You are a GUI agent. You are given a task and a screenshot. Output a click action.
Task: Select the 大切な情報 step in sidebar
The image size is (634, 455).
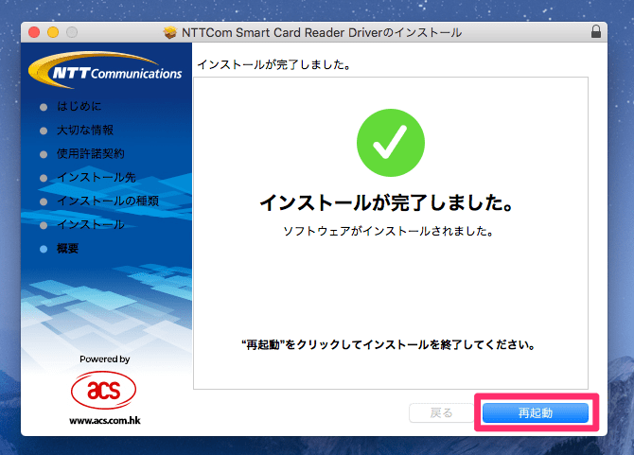[85, 131]
